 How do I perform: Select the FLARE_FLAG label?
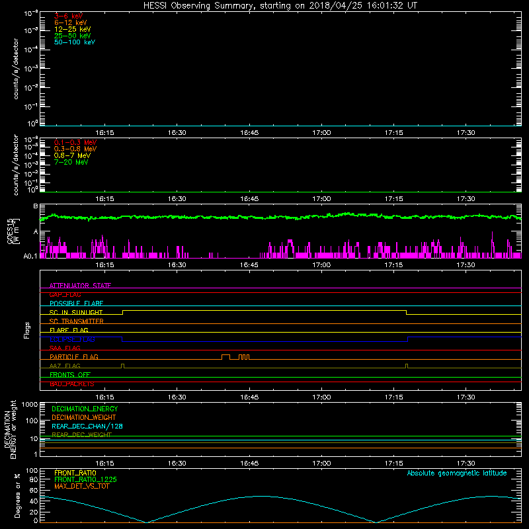(x=69, y=330)
